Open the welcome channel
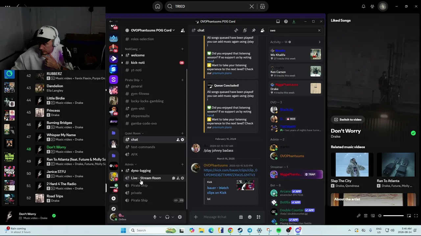 click(x=154, y=55)
